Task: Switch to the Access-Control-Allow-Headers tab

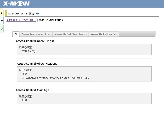Action: (x=71, y=34)
